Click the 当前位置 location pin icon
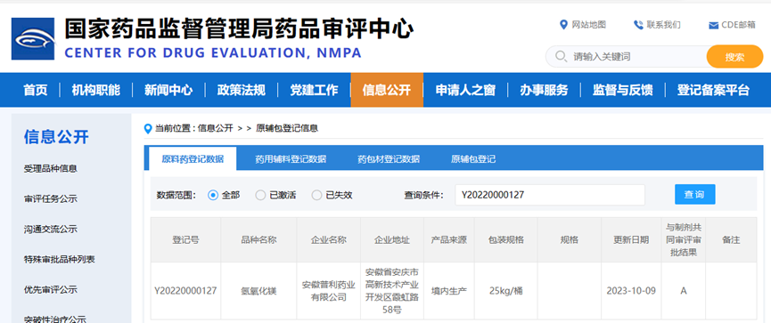The width and height of the screenshot is (771, 323). 148,129
